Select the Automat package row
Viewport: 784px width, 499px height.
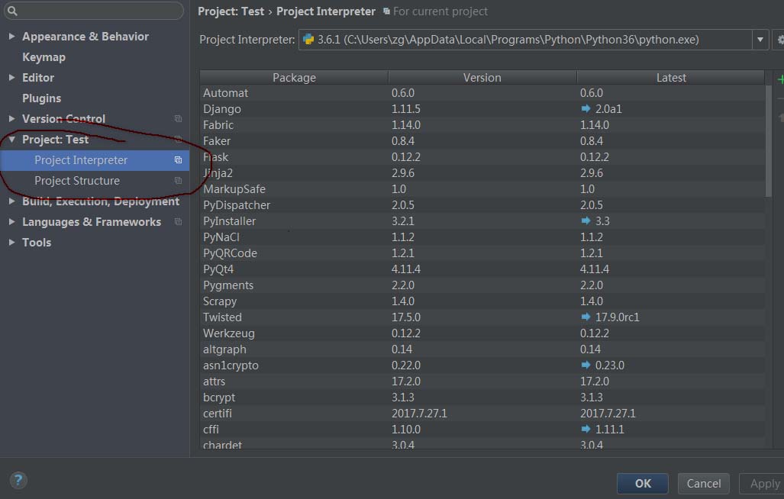pos(482,93)
